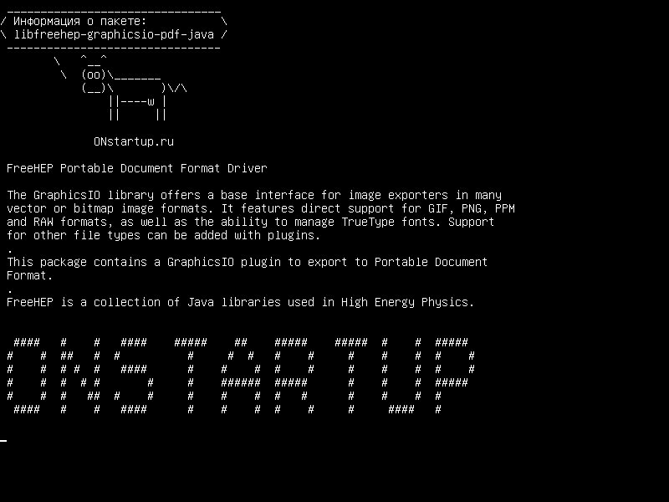This screenshot has height=502, width=669.
Task: Click the line starting 'vector or bitmap image formats'
Action: [261, 208]
